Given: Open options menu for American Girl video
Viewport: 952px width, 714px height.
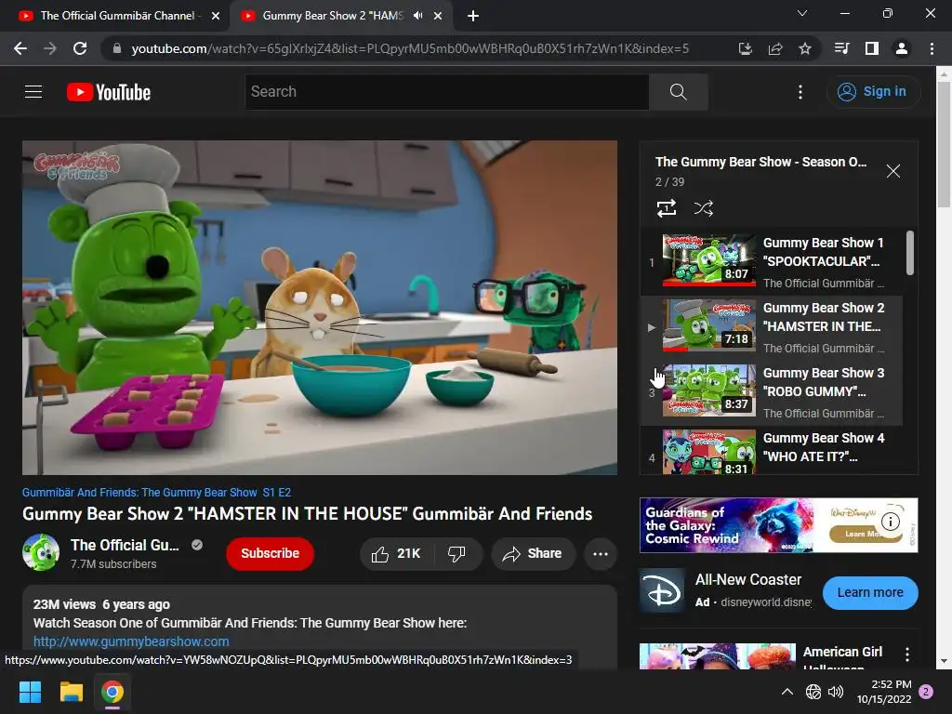Looking at the screenshot, I should 907,654.
